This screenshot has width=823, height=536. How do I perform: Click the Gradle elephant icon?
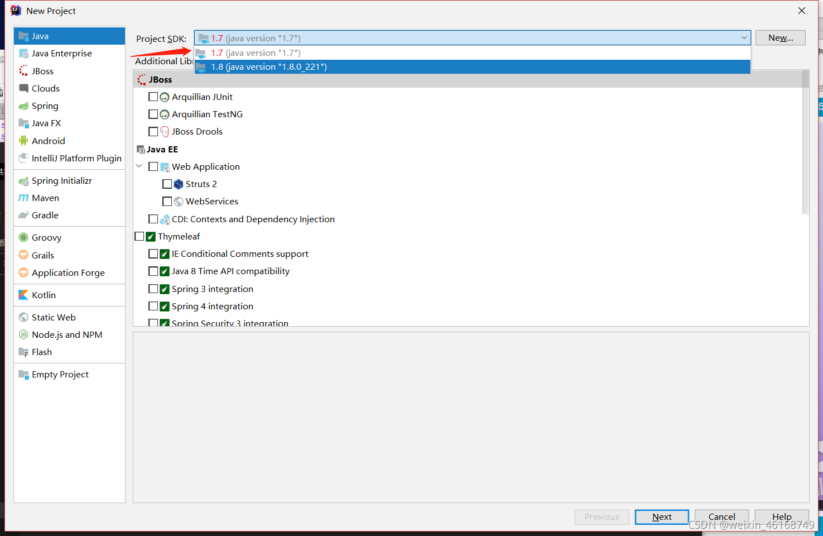(x=23, y=216)
